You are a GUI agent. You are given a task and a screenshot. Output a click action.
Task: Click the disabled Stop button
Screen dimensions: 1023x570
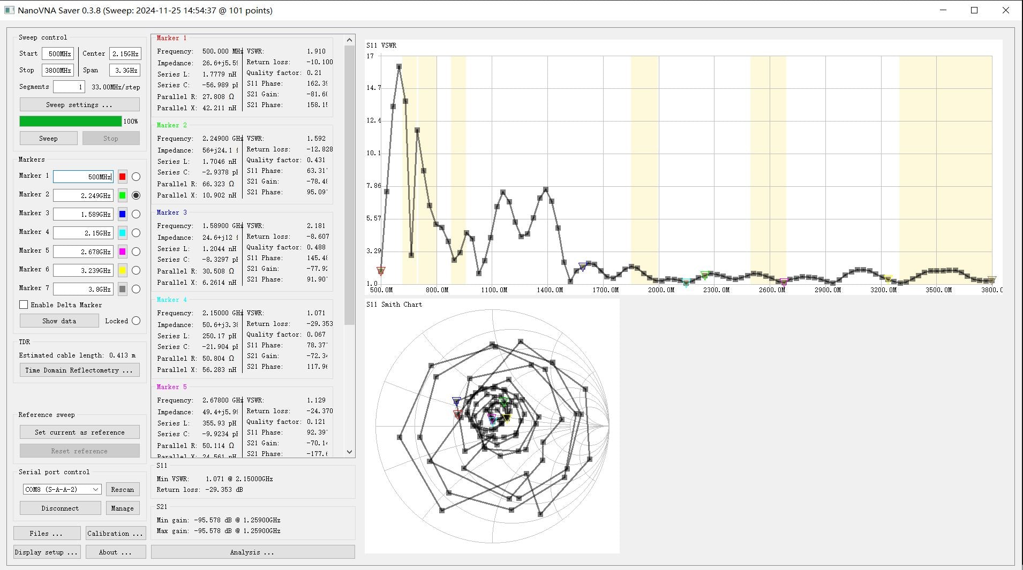tap(111, 138)
